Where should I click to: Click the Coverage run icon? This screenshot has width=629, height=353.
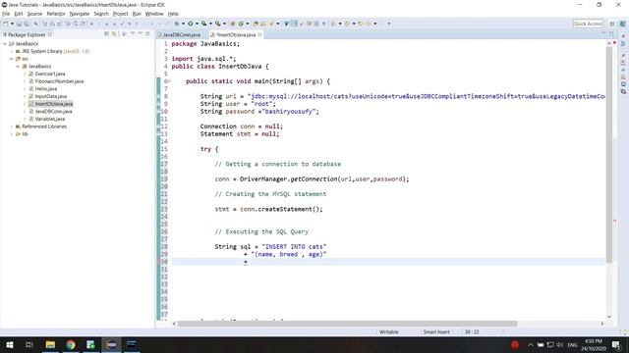coord(204,24)
